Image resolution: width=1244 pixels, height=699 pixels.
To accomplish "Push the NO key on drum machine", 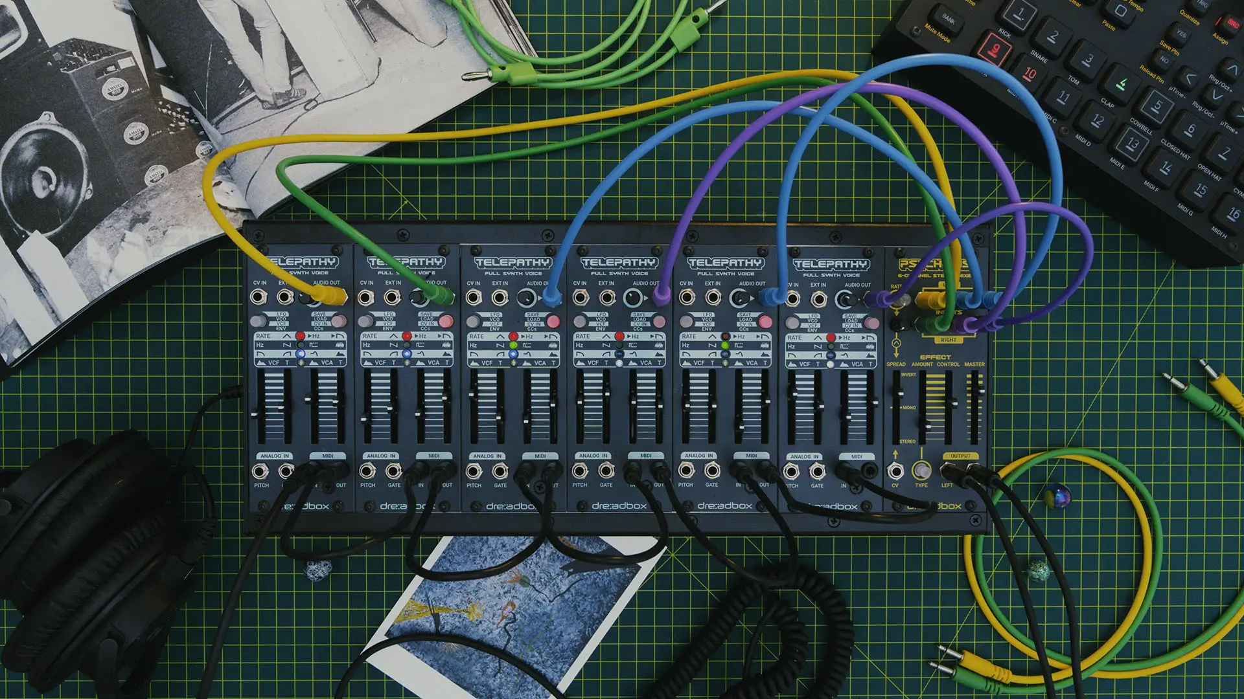I will tap(1164, 60).
